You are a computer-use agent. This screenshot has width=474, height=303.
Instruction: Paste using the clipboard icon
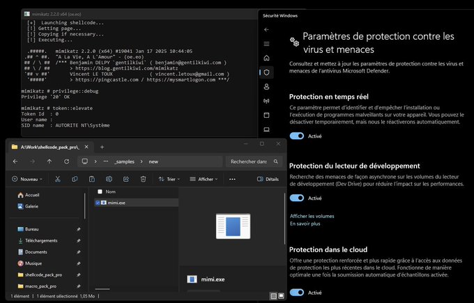[92, 179]
